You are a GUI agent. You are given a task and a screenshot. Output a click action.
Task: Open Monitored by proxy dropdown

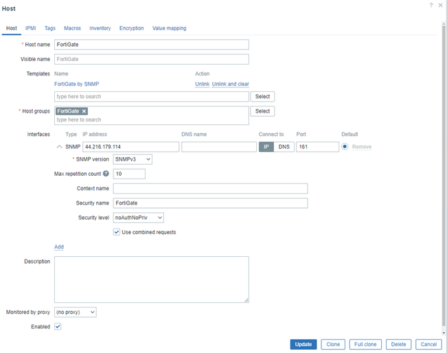[76, 312]
